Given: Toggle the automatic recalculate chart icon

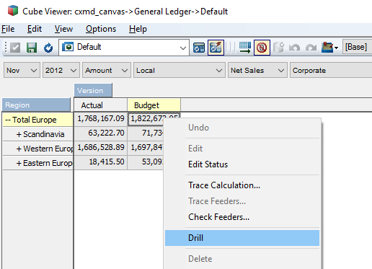Looking at the screenshot, I should pyautogui.click(x=216, y=48).
